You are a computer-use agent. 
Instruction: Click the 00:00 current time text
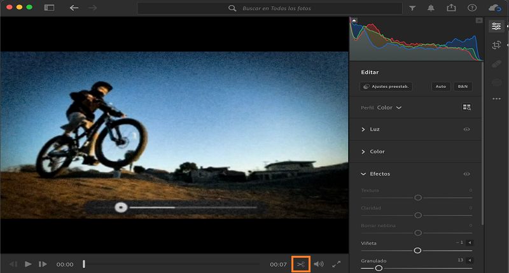pos(65,265)
